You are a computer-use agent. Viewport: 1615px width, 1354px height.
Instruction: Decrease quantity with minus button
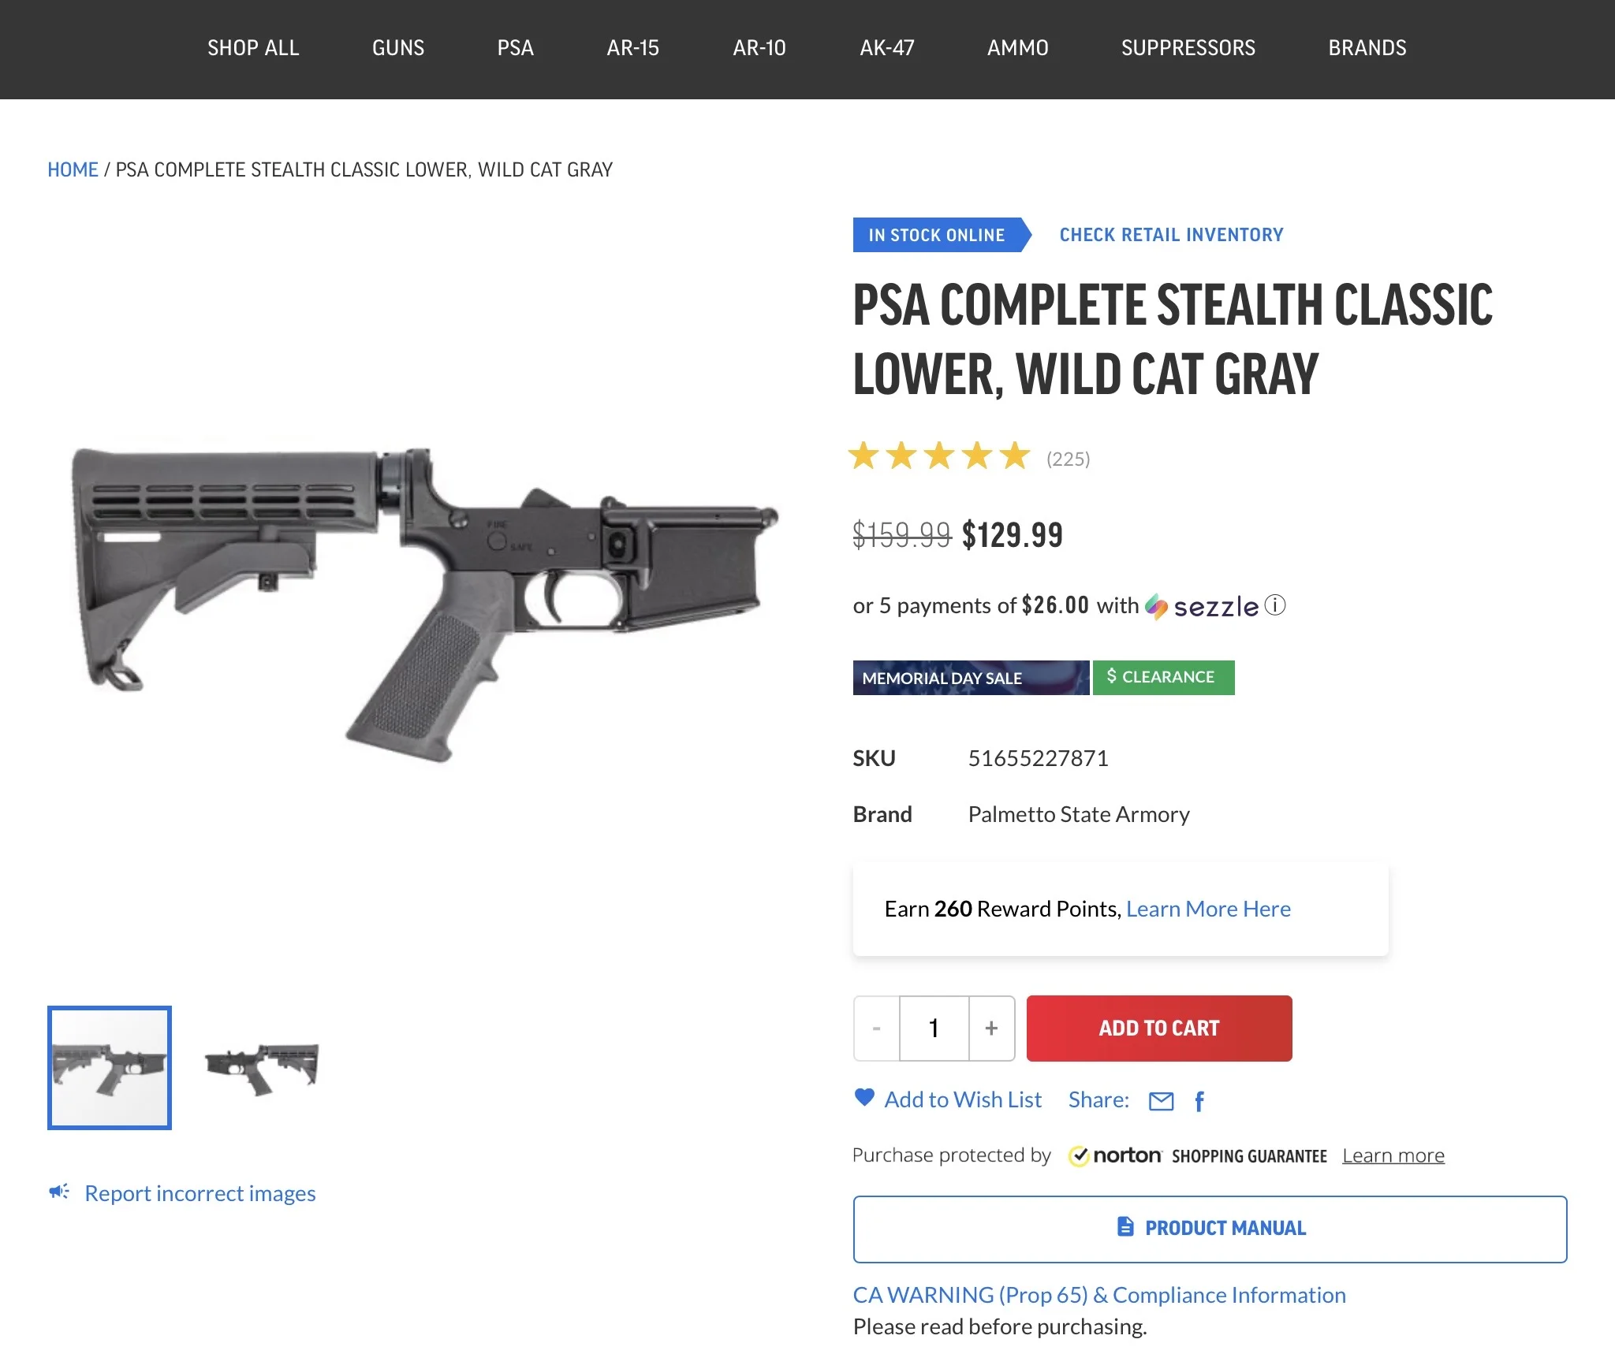[876, 1028]
